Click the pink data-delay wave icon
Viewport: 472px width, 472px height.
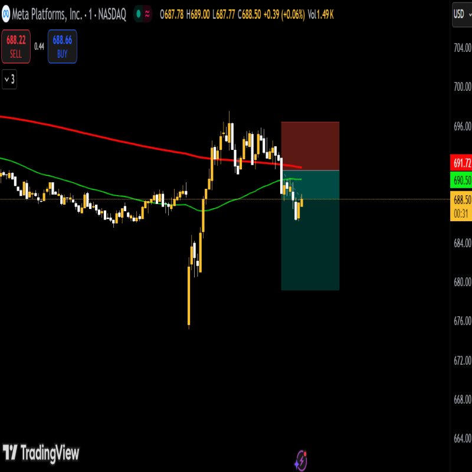click(x=147, y=14)
